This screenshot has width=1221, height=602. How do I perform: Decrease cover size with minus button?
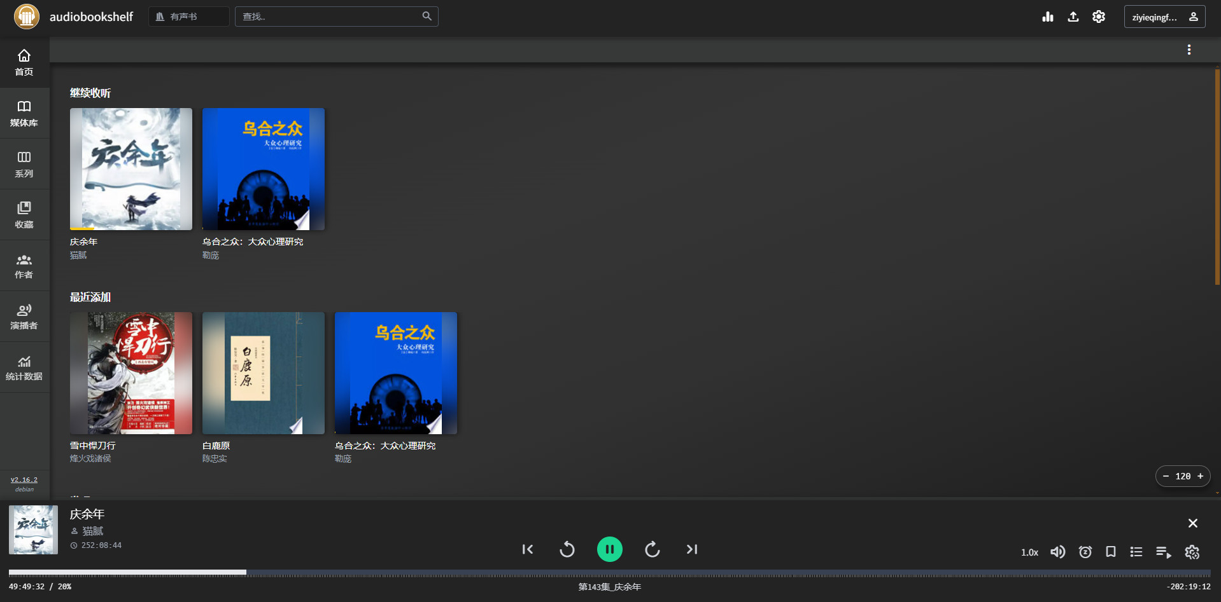coord(1166,476)
